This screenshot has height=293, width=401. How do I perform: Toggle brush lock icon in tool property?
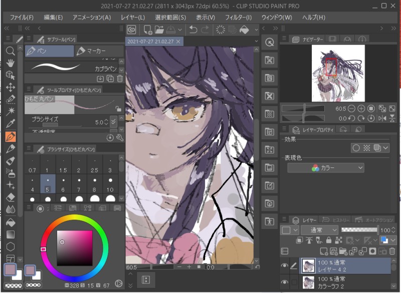[118, 109]
